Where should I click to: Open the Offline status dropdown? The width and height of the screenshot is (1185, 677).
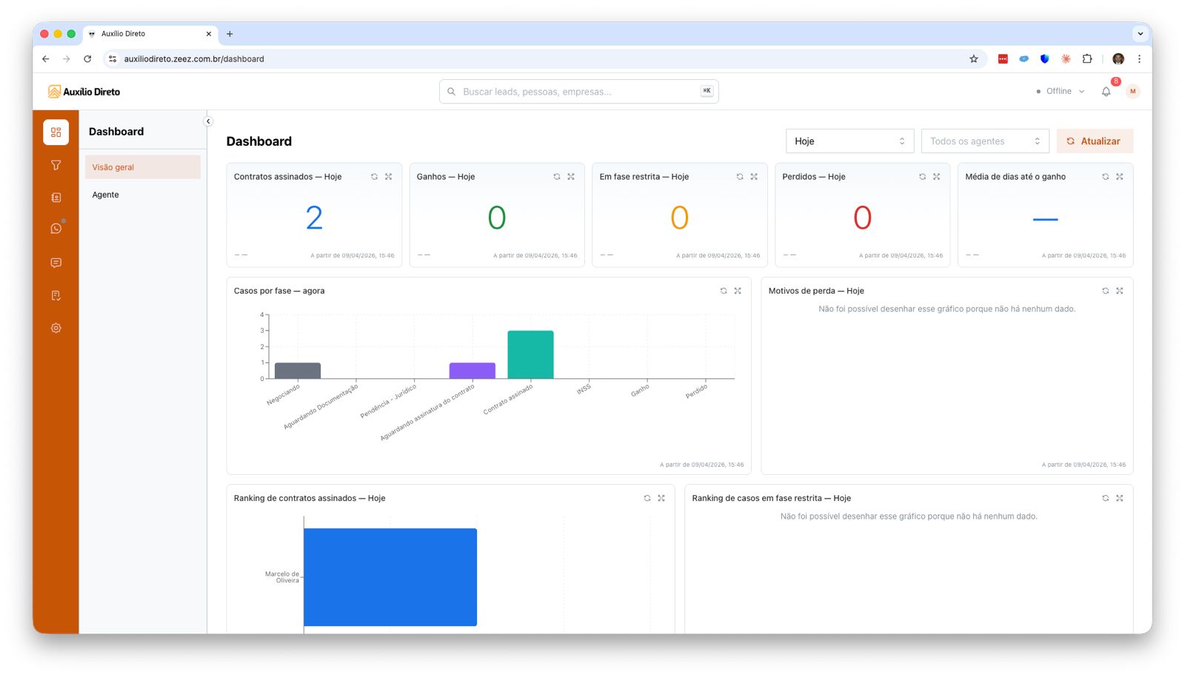(1059, 91)
